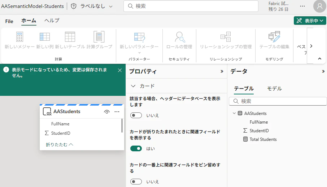Collapse the データ pane
This screenshot has width=327, height=187.
323,71
